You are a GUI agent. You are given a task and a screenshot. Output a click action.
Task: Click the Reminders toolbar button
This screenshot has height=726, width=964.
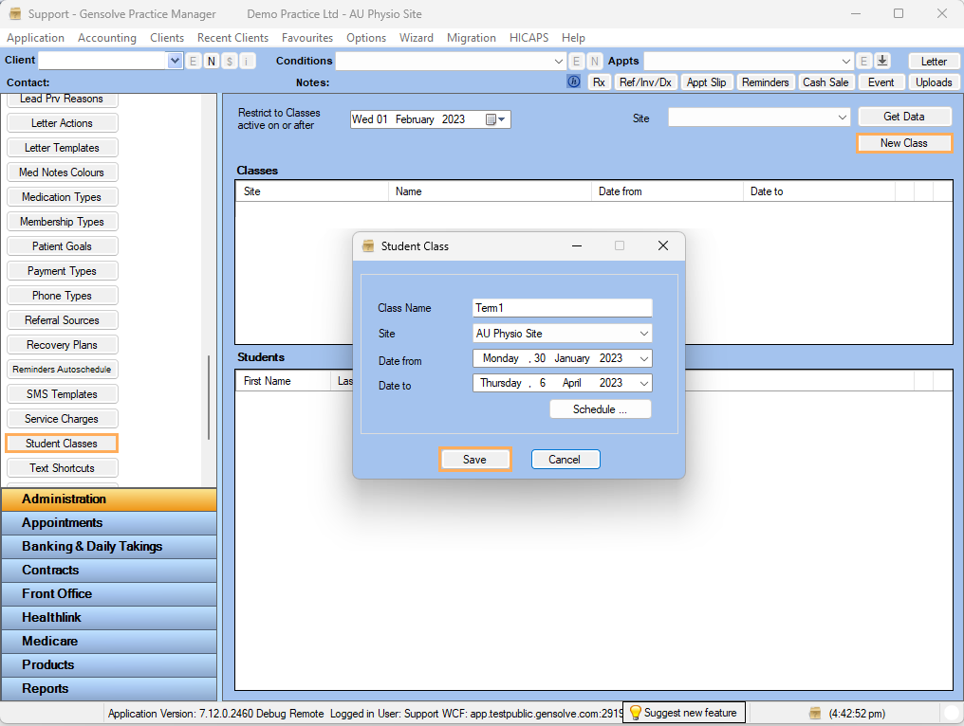765,82
